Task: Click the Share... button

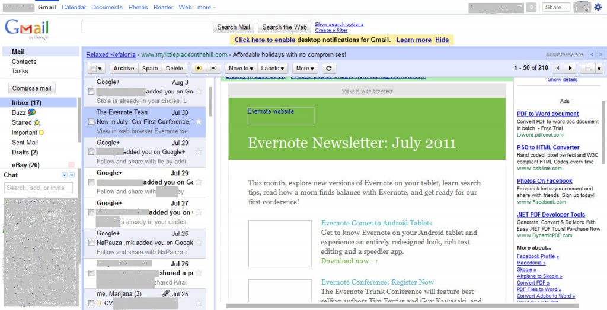Action: tap(556, 7)
